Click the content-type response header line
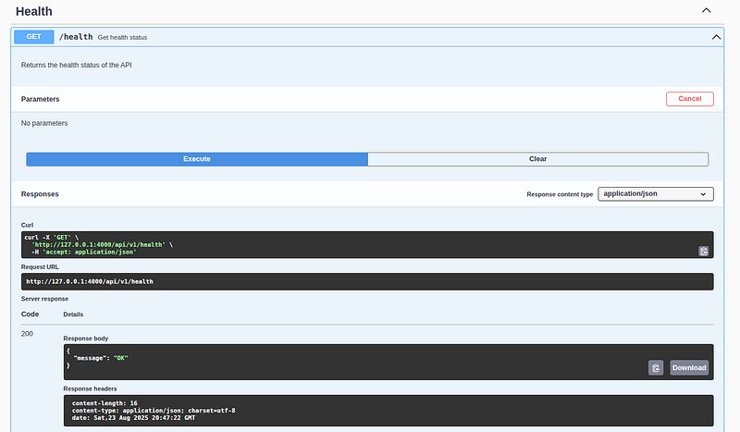The height and width of the screenshot is (432, 740). coord(154,411)
